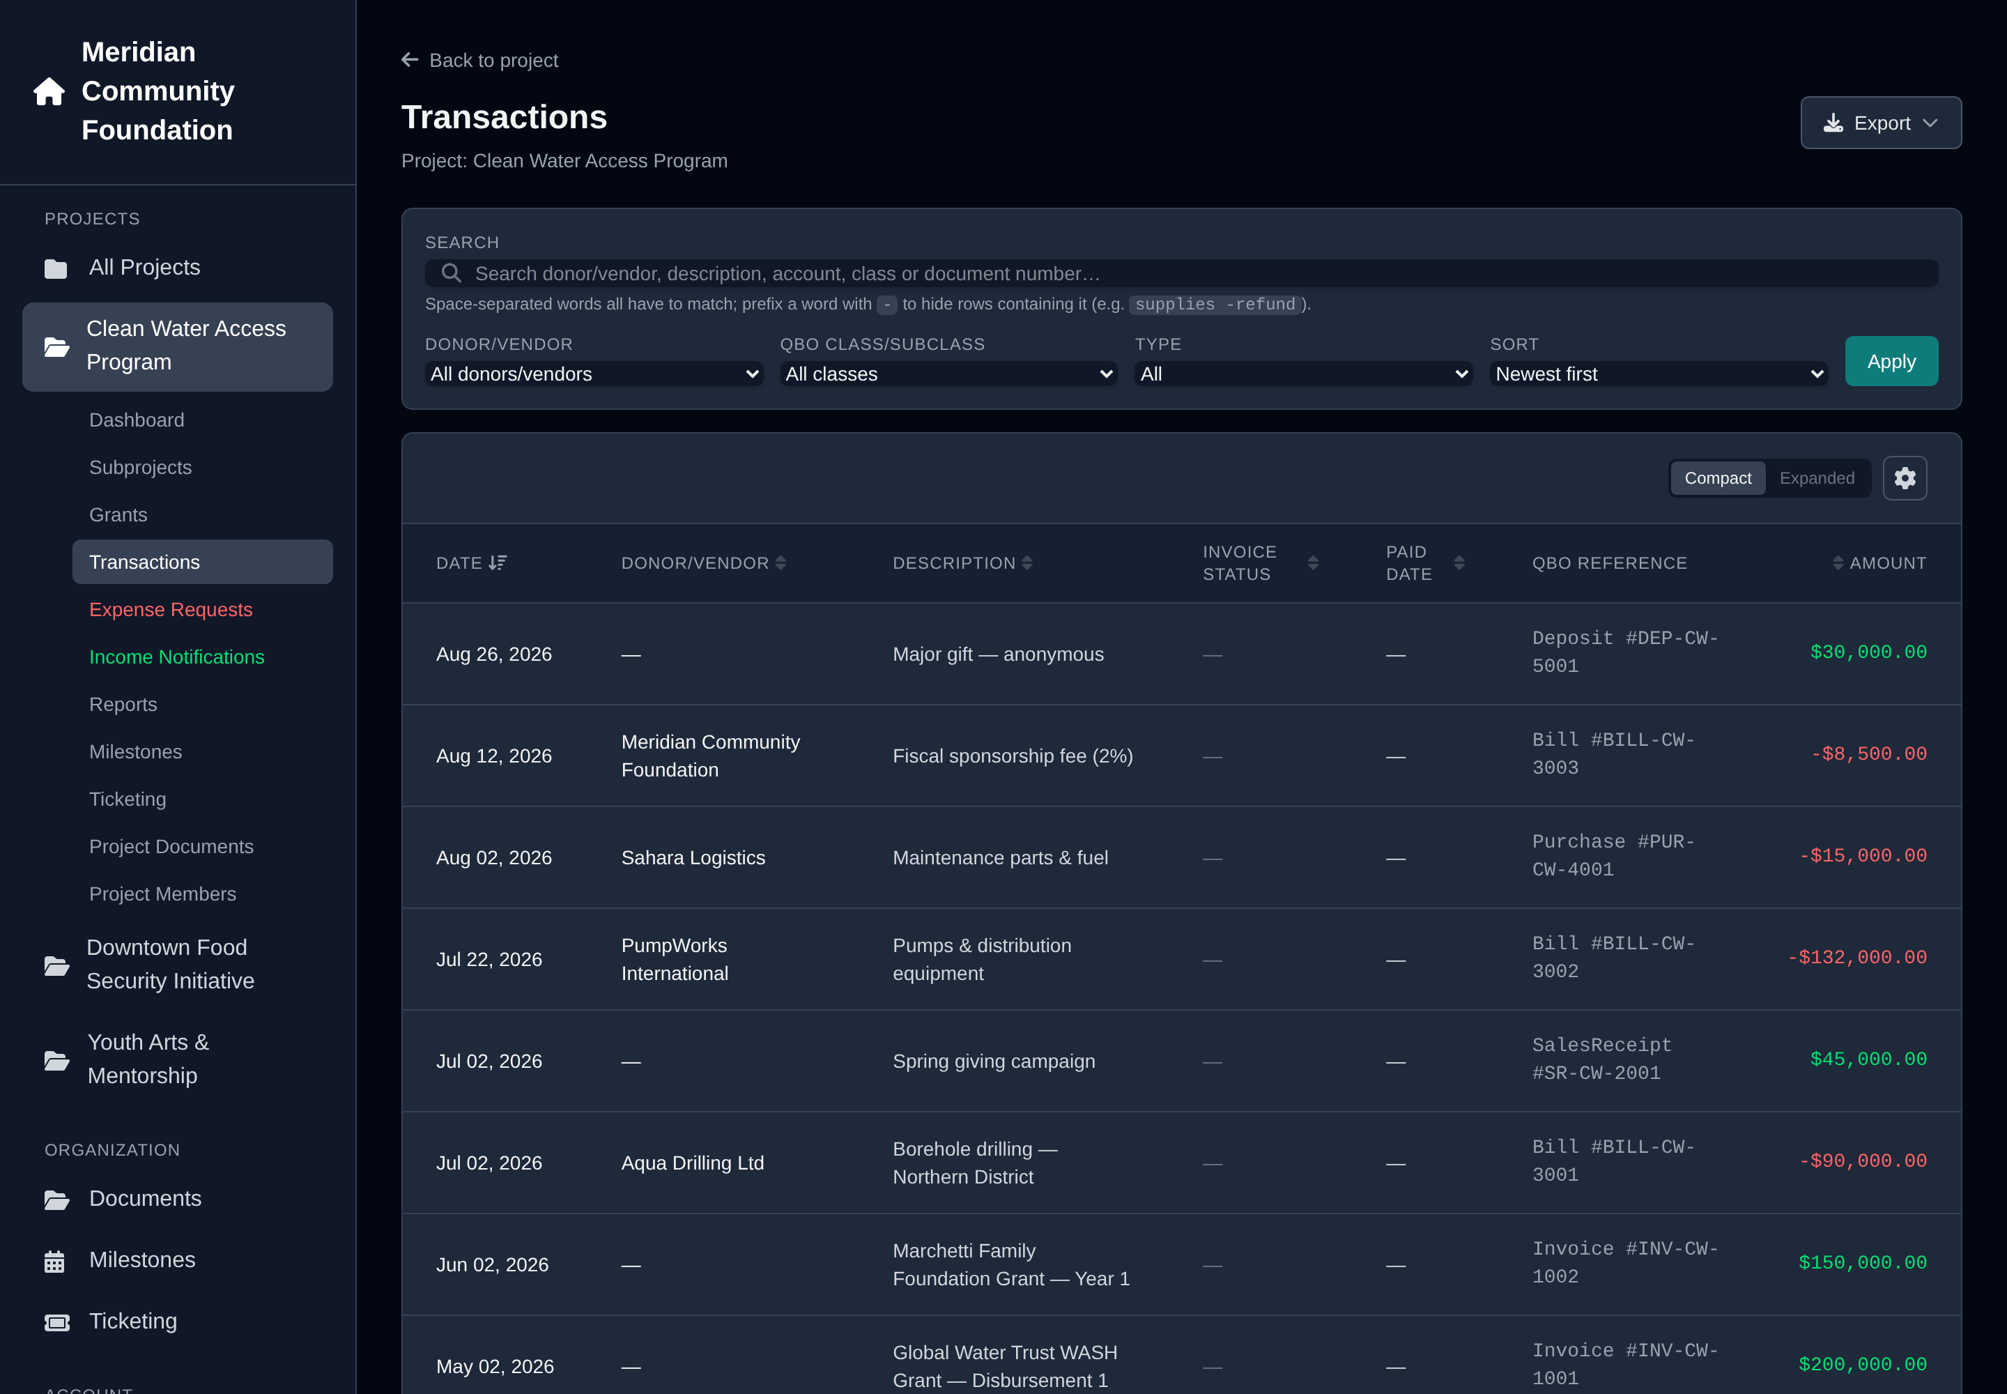Click Deposit #DEP-CW-5001 reference
This screenshot has width=2007, height=1394.
(1624, 652)
